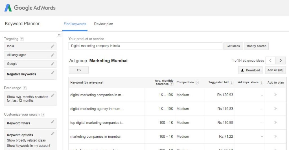Click the product or service input field
This screenshot has width=289, height=150.
point(145,46)
